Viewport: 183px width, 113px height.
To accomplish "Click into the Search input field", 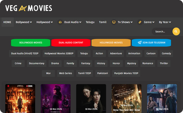I will click(162, 31).
